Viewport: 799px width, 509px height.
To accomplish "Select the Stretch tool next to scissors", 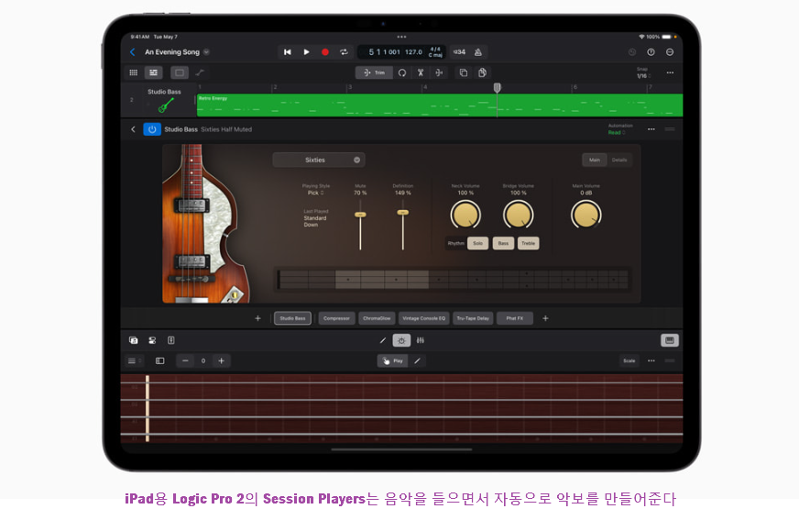I will 439,72.
